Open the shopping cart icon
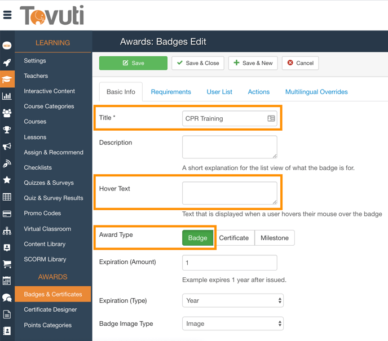The image size is (388, 341). click(x=7, y=264)
